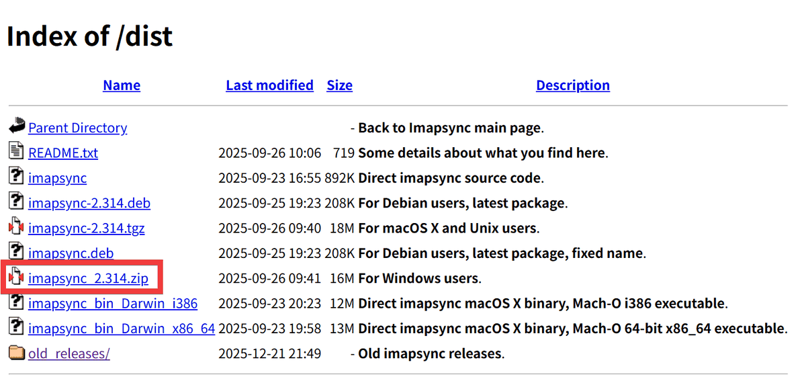Click the icon beside imapsync_bin_Darwin_i386
This screenshot has width=806, height=385.
[x=17, y=302]
